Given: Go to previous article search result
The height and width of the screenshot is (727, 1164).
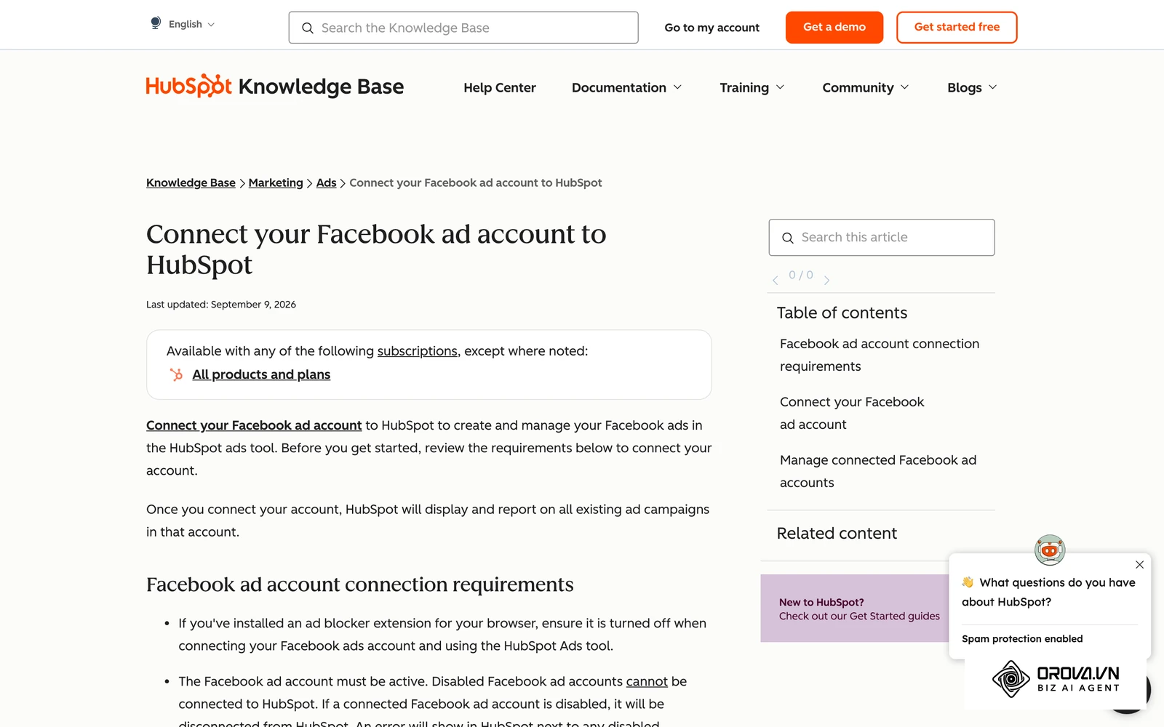Looking at the screenshot, I should point(776,279).
